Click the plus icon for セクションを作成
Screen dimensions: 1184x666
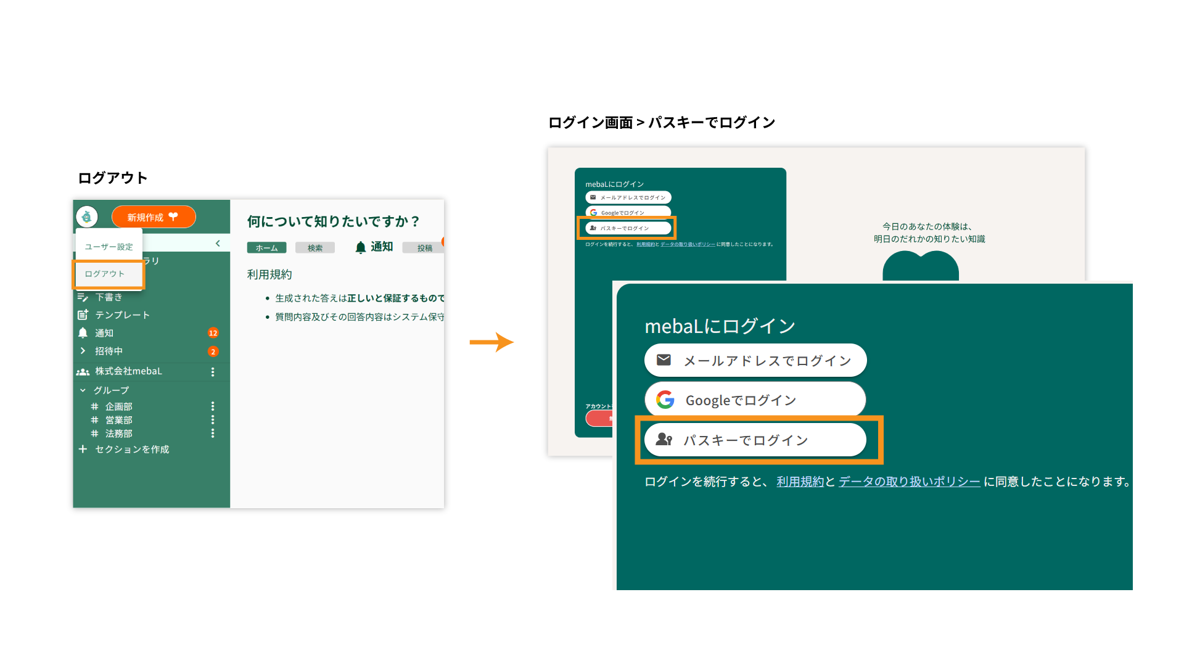(x=83, y=450)
